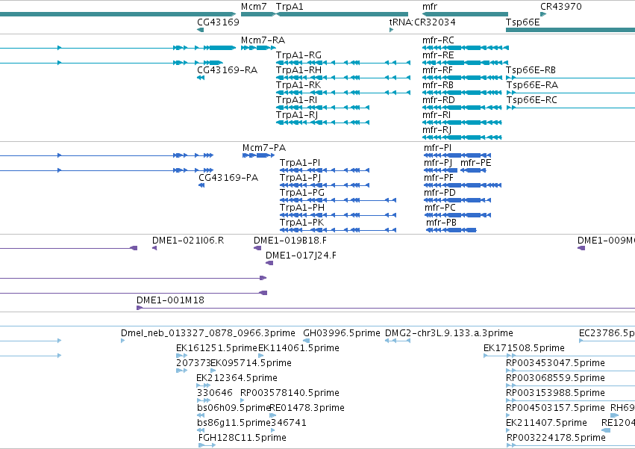The height and width of the screenshot is (449, 635).
Task: Select protein CG43169-PA
Action: coord(201,185)
